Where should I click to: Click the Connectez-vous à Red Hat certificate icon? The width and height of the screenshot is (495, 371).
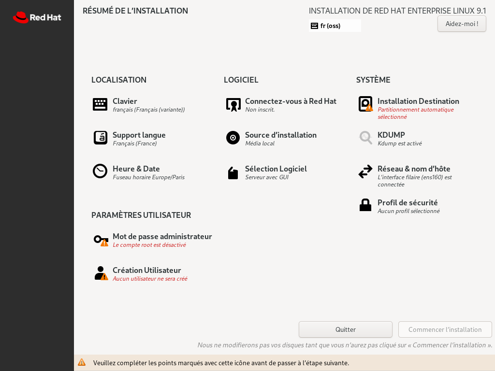tap(233, 104)
